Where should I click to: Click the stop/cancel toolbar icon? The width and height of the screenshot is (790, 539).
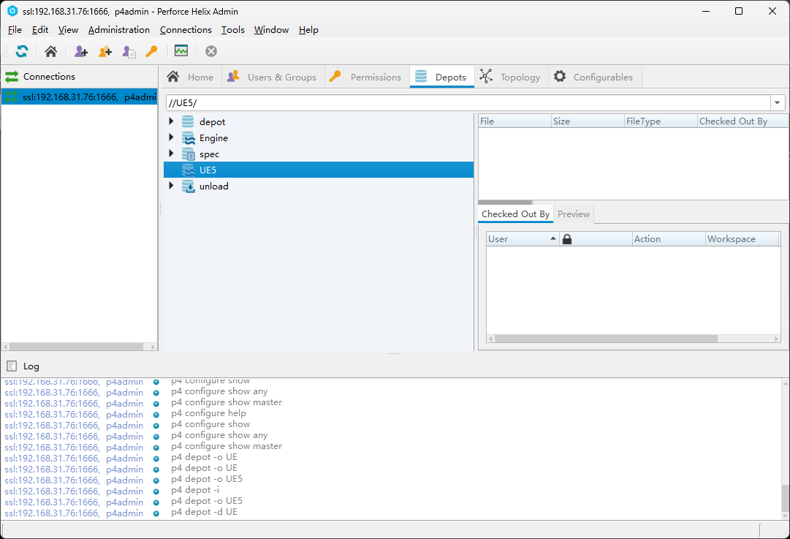point(211,51)
